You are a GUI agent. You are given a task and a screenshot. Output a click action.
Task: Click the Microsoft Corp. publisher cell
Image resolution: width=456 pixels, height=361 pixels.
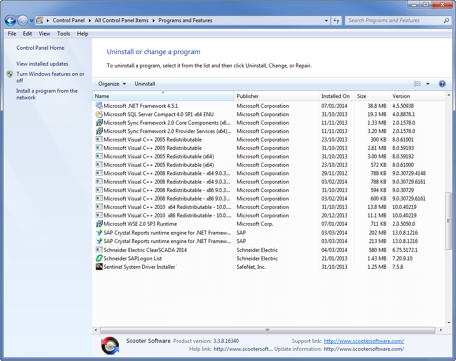pos(255,224)
